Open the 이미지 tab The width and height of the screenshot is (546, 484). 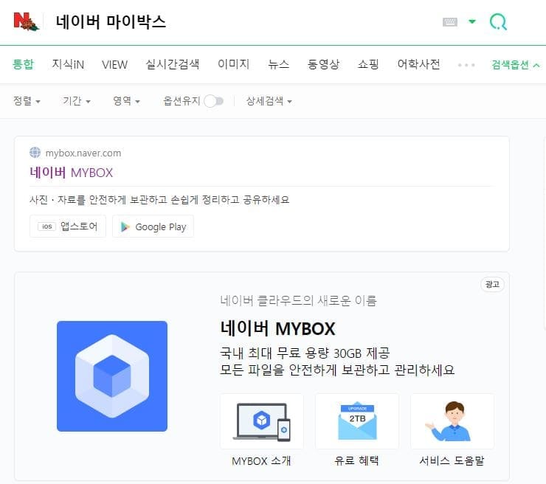point(233,64)
